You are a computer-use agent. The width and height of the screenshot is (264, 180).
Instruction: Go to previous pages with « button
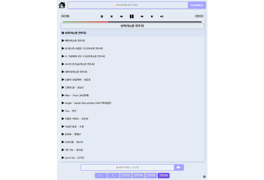(101, 175)
